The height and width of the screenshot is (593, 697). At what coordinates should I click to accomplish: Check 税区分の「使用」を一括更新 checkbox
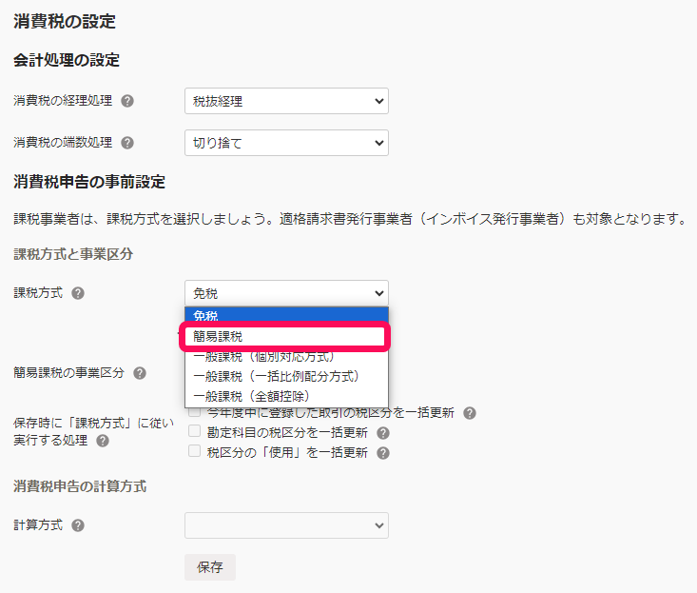[194, 451]
